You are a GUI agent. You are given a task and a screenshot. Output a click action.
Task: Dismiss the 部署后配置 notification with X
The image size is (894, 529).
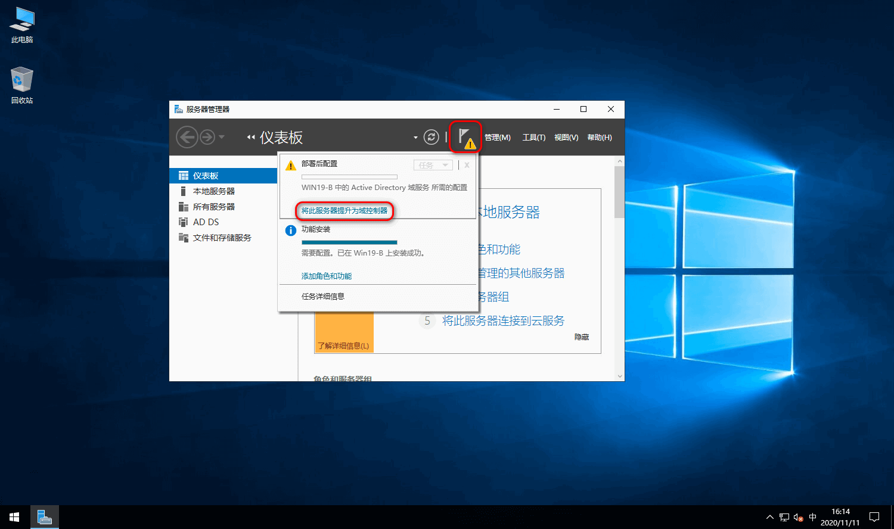(467, 165)
